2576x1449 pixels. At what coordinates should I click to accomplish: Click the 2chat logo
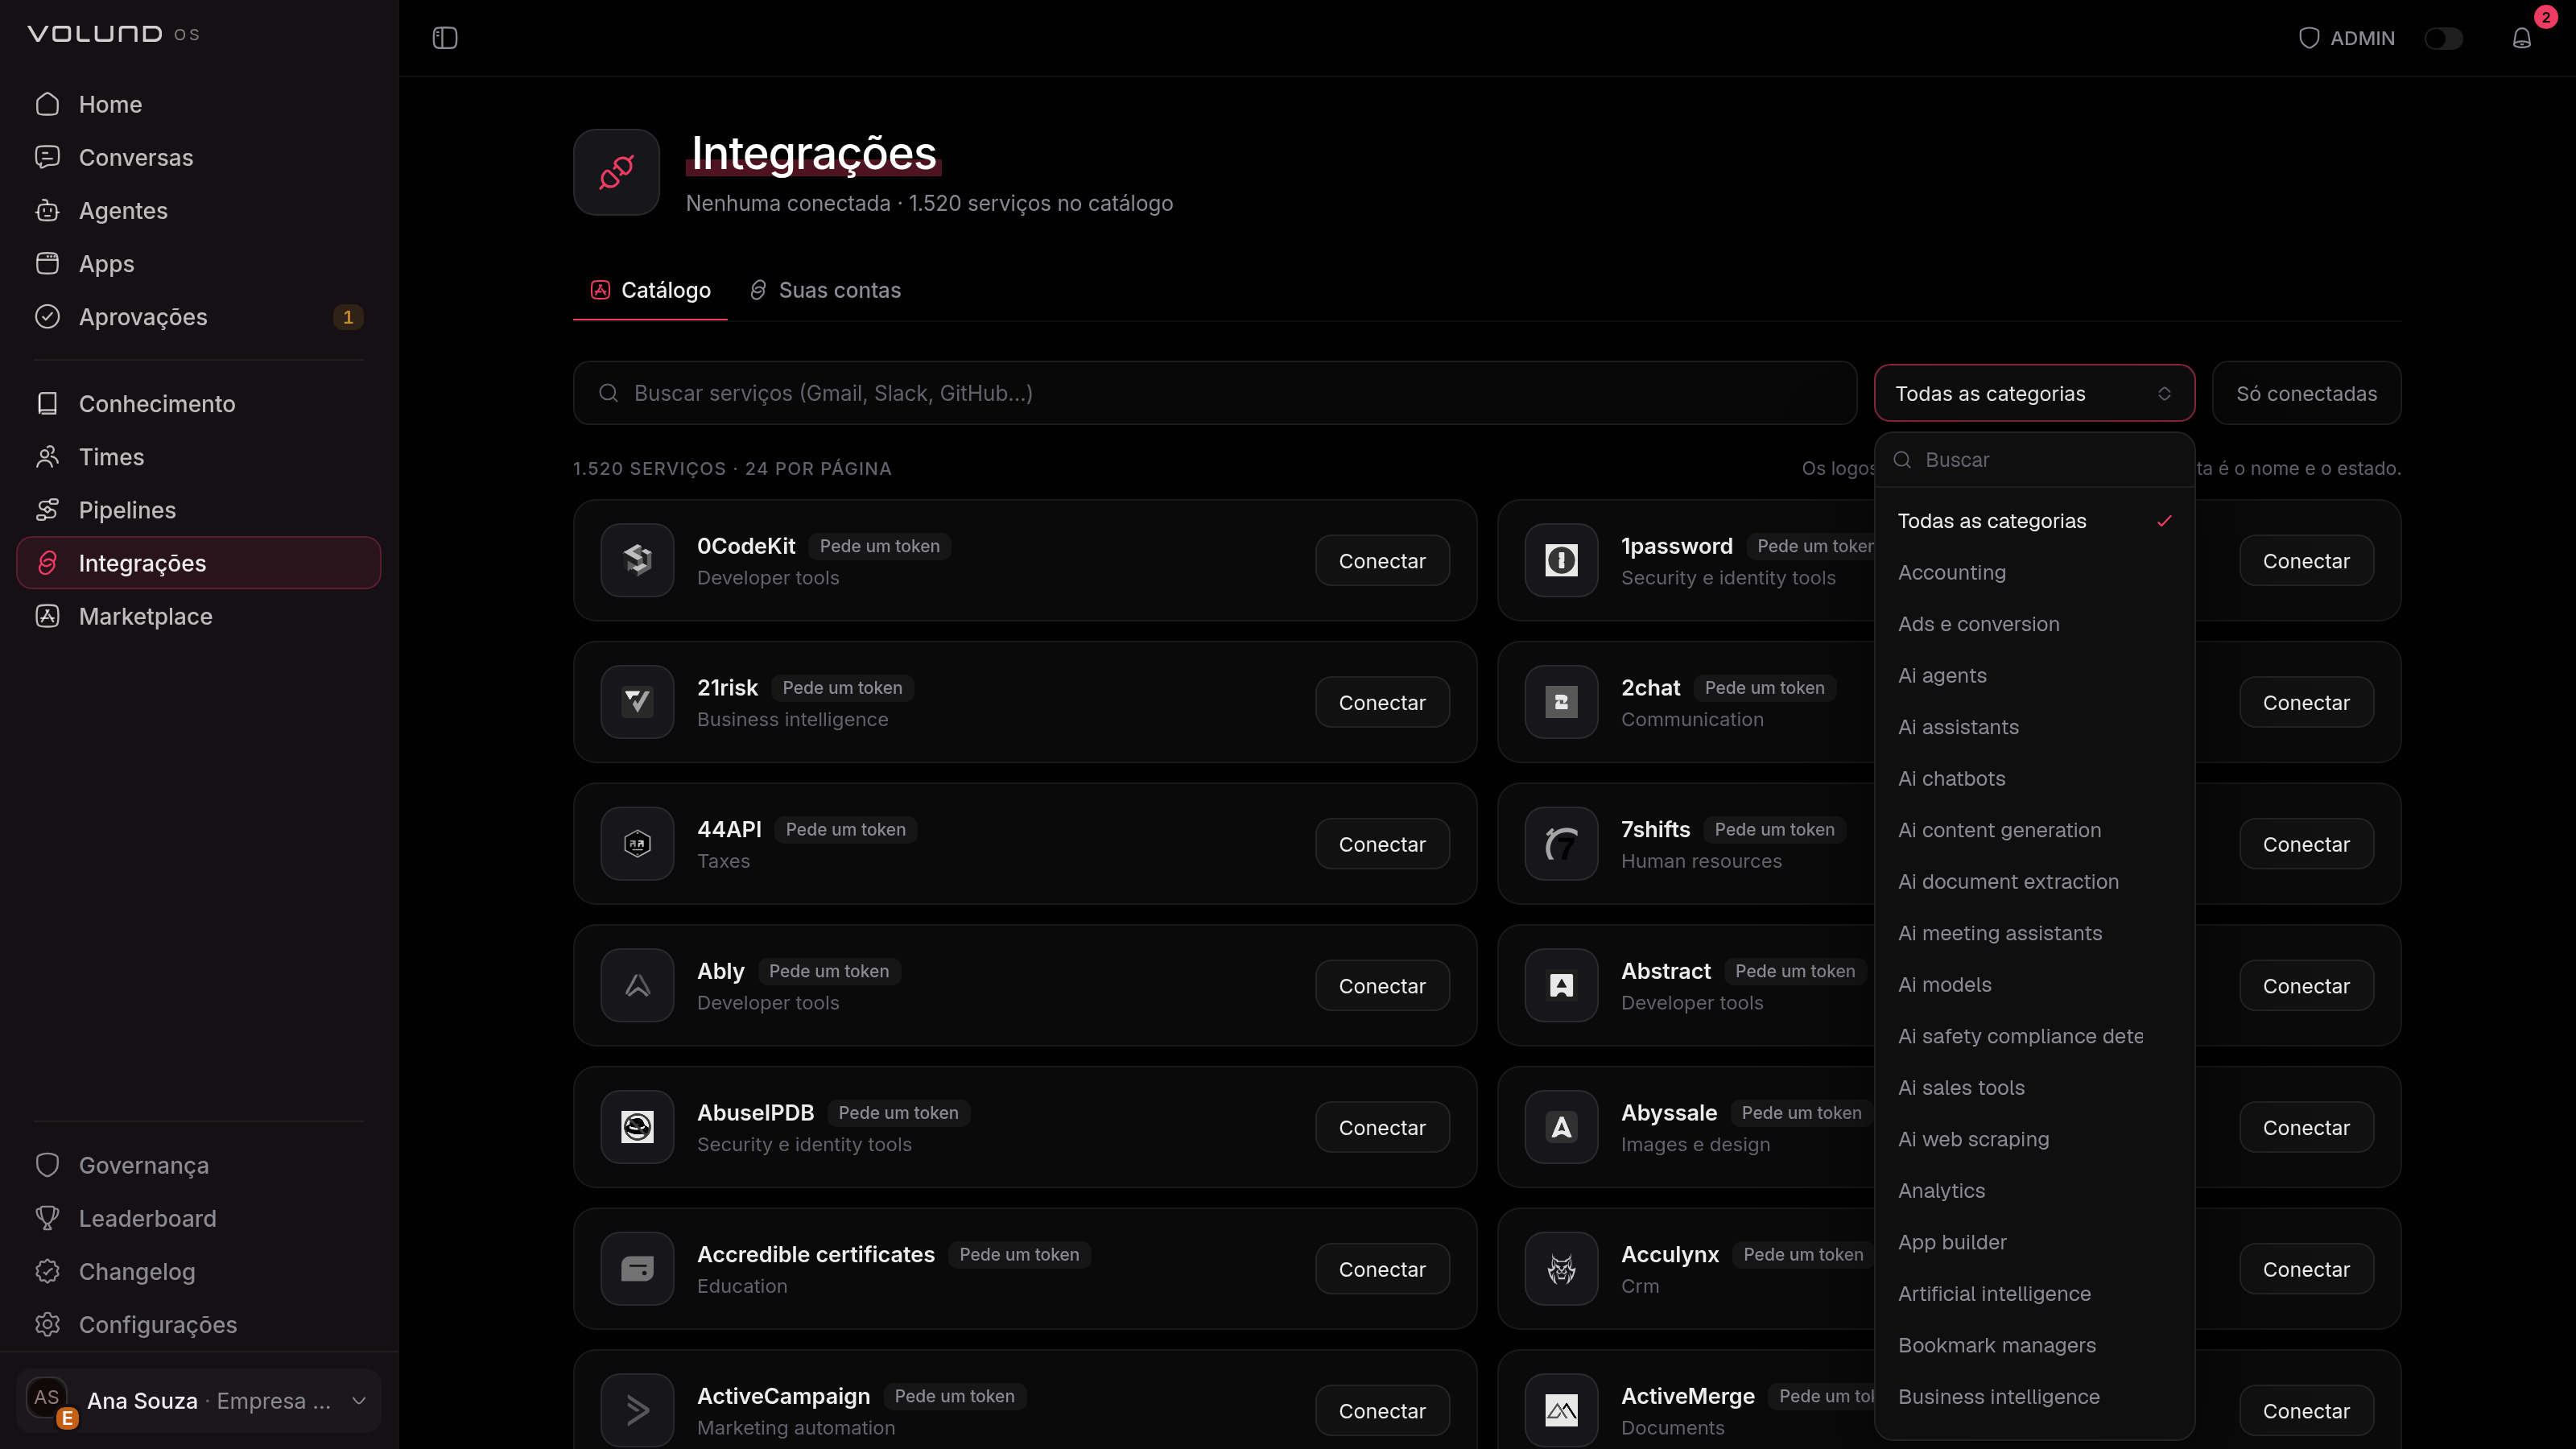point(1561,702)
